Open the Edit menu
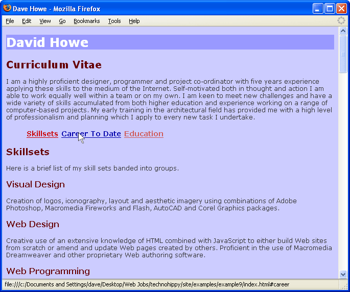The width and height of the screenshot is (350, 292). point(27,21)
